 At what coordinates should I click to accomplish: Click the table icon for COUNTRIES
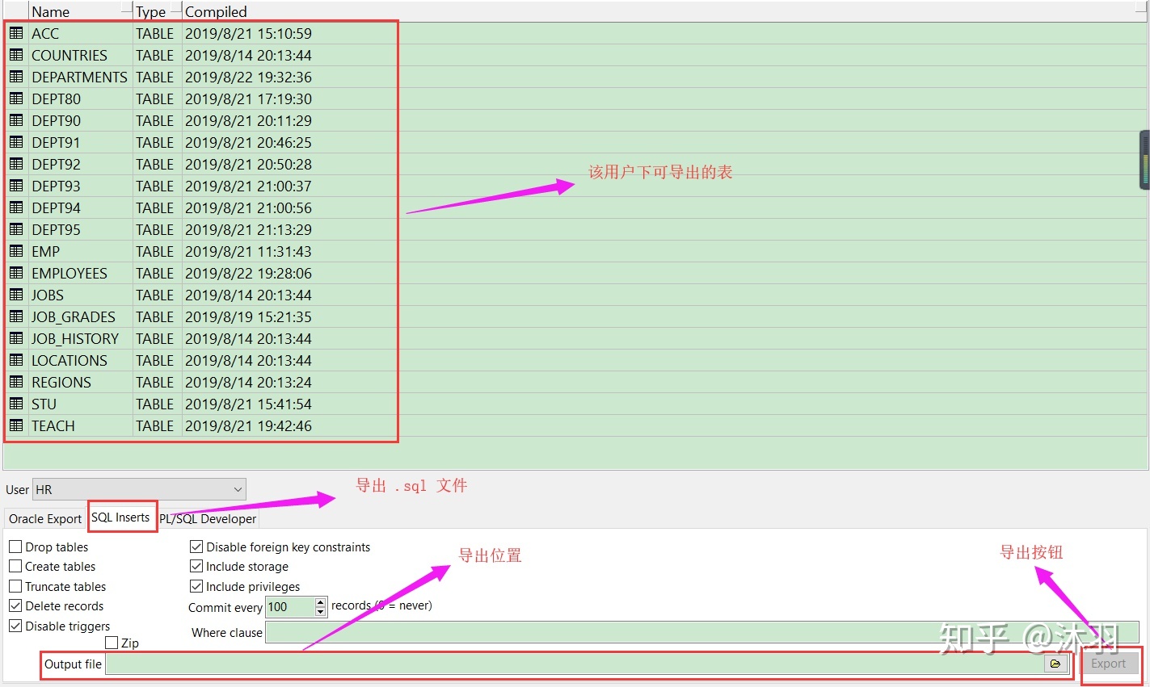pos(16,55)
